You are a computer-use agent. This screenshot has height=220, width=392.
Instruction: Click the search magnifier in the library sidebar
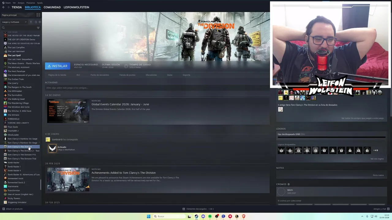pos(3,28)
